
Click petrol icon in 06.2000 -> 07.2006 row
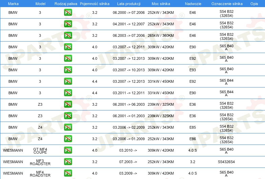(x=68, y=12)
